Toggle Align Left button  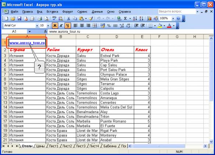point(75,26)
